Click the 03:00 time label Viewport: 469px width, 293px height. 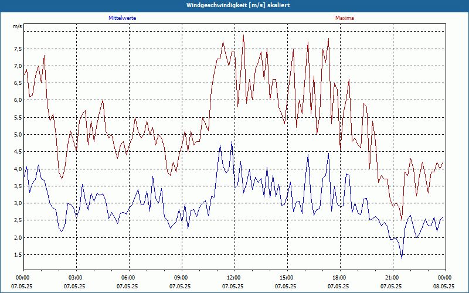coord(77,277)
